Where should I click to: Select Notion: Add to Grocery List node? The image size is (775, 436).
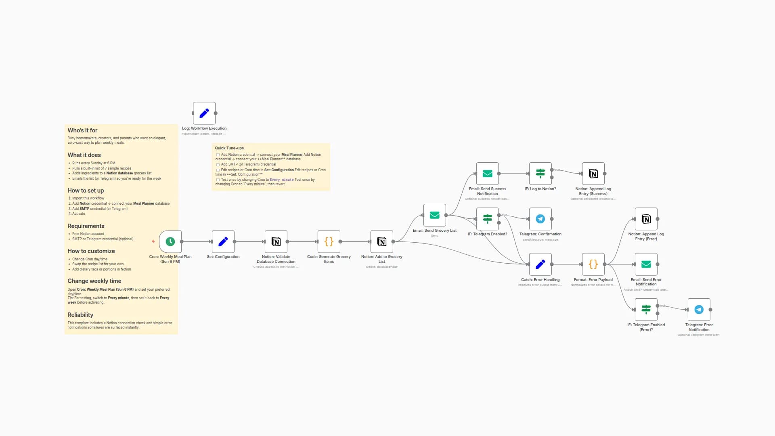click(x=381, y=241)
